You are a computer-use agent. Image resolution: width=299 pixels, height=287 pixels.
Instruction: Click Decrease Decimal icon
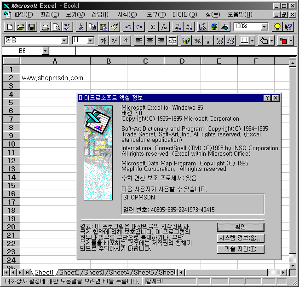230,41
